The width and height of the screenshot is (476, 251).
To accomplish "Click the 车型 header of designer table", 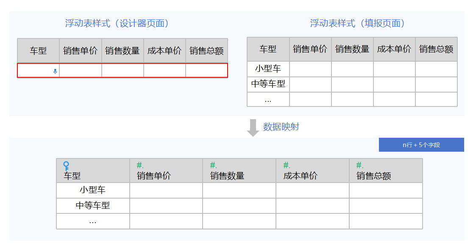I will click(38, 50).
